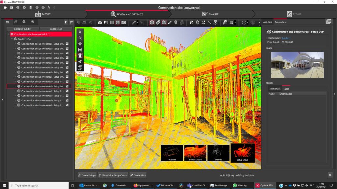Go to the FINALIZE workflow step
The height and width of the screenshot is (189, 337).
click(210, 14)
